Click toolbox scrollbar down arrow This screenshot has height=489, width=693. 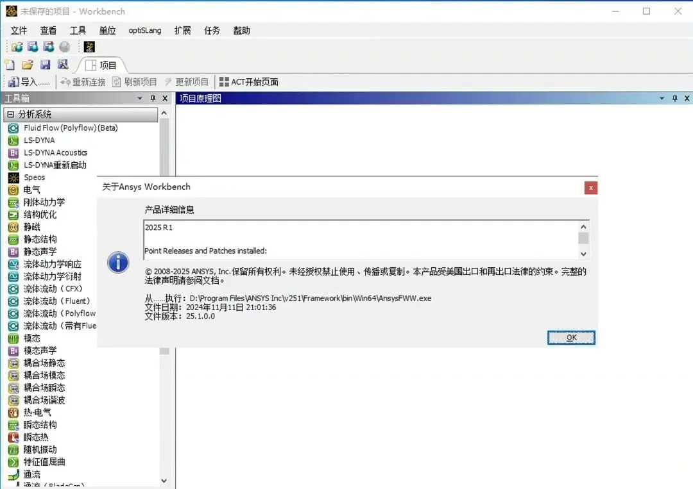164,481
